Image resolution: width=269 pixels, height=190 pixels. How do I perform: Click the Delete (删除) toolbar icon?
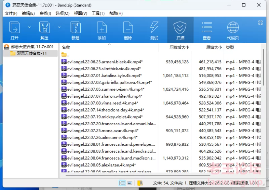tap(128, 28)
